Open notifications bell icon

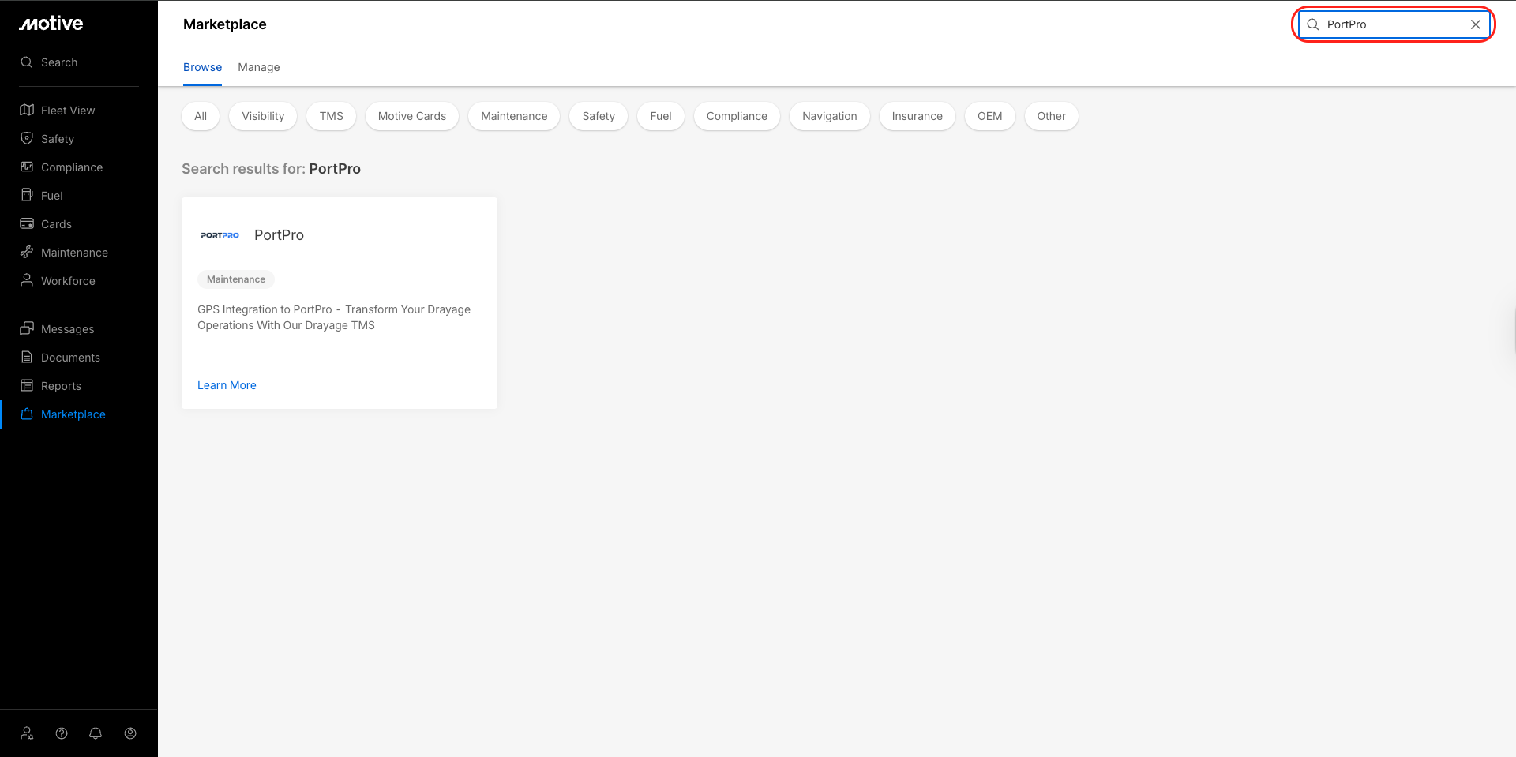[x=96, y=733]
